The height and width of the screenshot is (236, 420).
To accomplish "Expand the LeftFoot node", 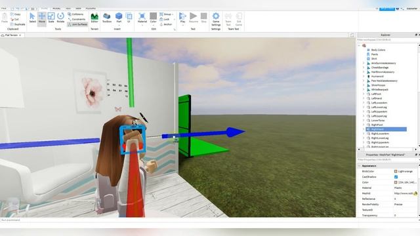I will [364, 94].
